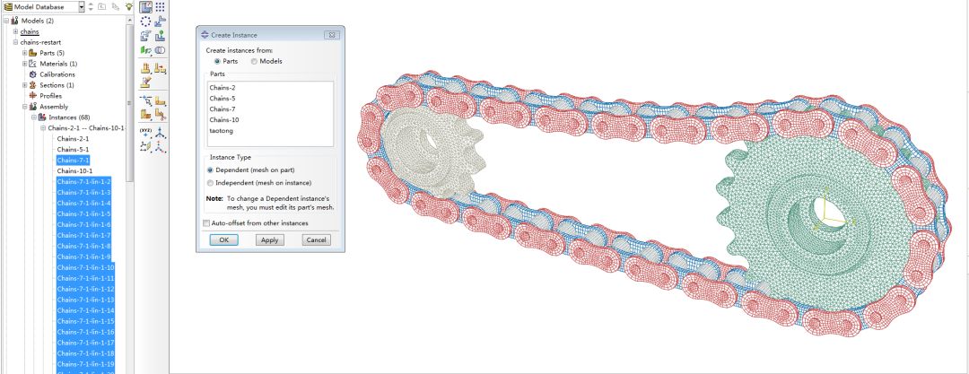Select the Create Instance tool icon
969x374 pixels.
coord(145,6)
